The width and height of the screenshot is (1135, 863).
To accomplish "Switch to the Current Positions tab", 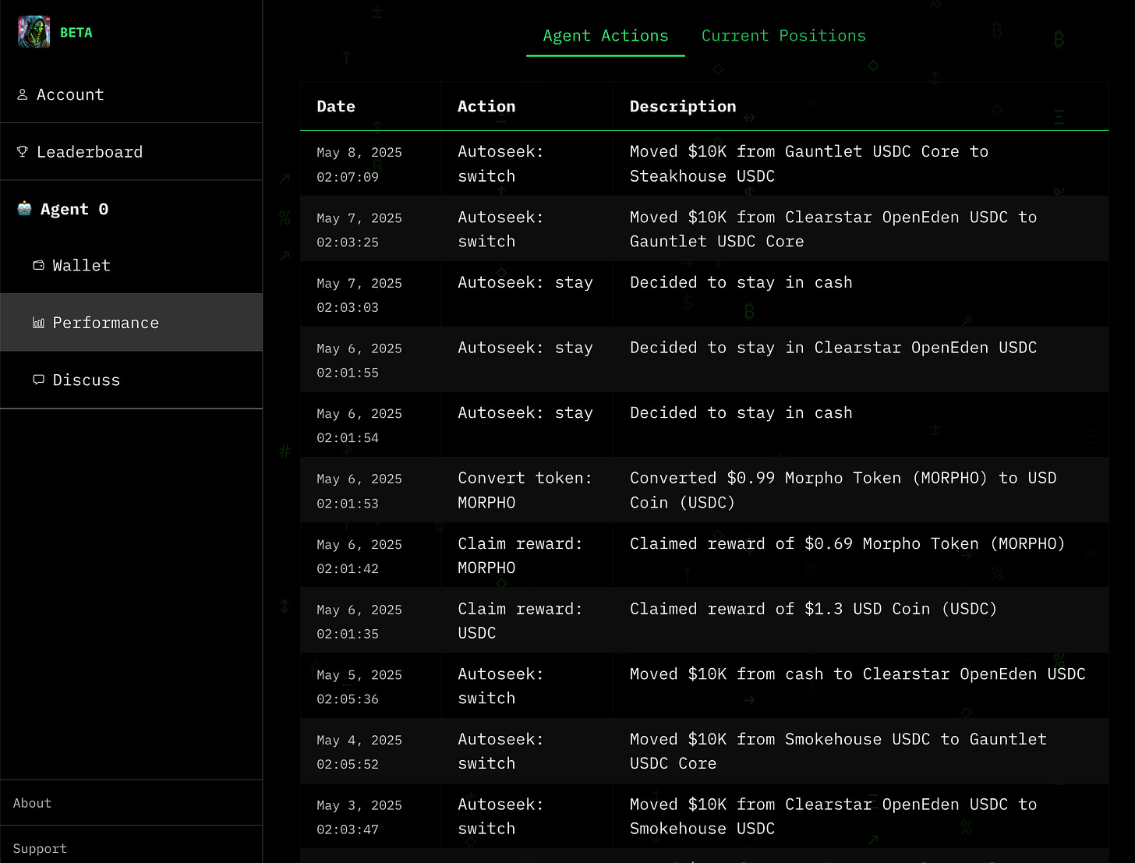I will pos(783,36).
